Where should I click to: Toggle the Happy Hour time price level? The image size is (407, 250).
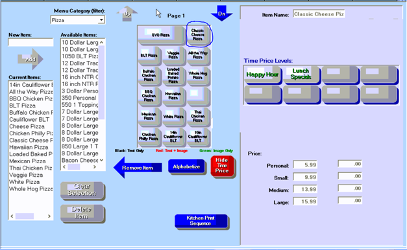click(263, 74)
